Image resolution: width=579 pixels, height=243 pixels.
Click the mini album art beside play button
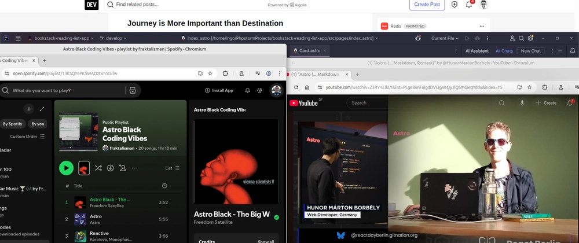[x=84, y=168]
